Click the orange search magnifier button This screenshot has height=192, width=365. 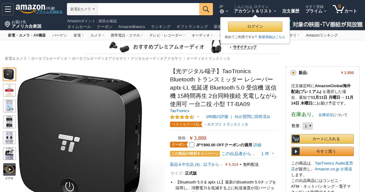point(206,9)
